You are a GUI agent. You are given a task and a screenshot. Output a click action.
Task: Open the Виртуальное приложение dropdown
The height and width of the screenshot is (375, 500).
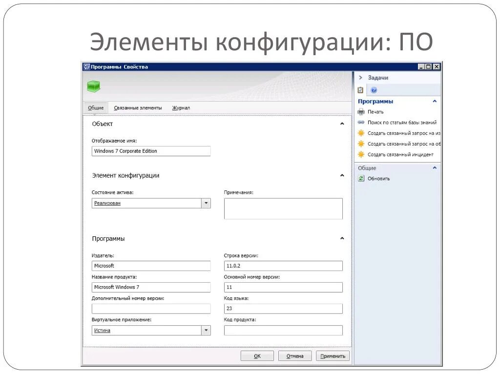206,331
